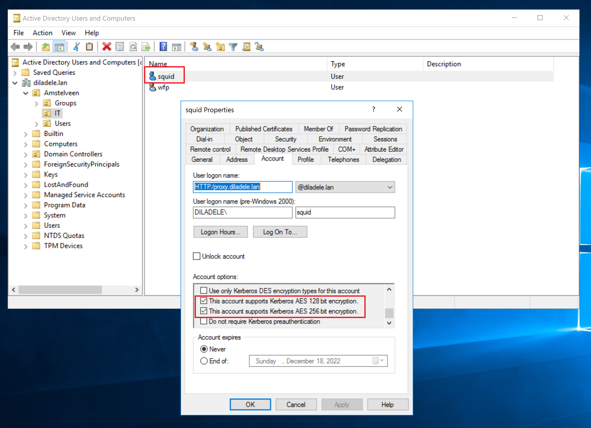The height and width of the screenshot is (428, 591).
Task: Click the Account options scroll-up arrow
Action: point(389,289)
